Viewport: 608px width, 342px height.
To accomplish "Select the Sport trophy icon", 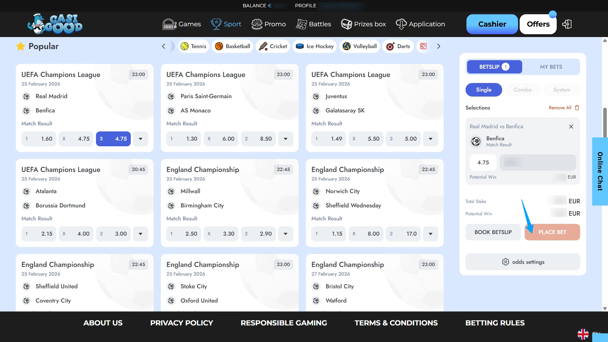I will [216, 24].
